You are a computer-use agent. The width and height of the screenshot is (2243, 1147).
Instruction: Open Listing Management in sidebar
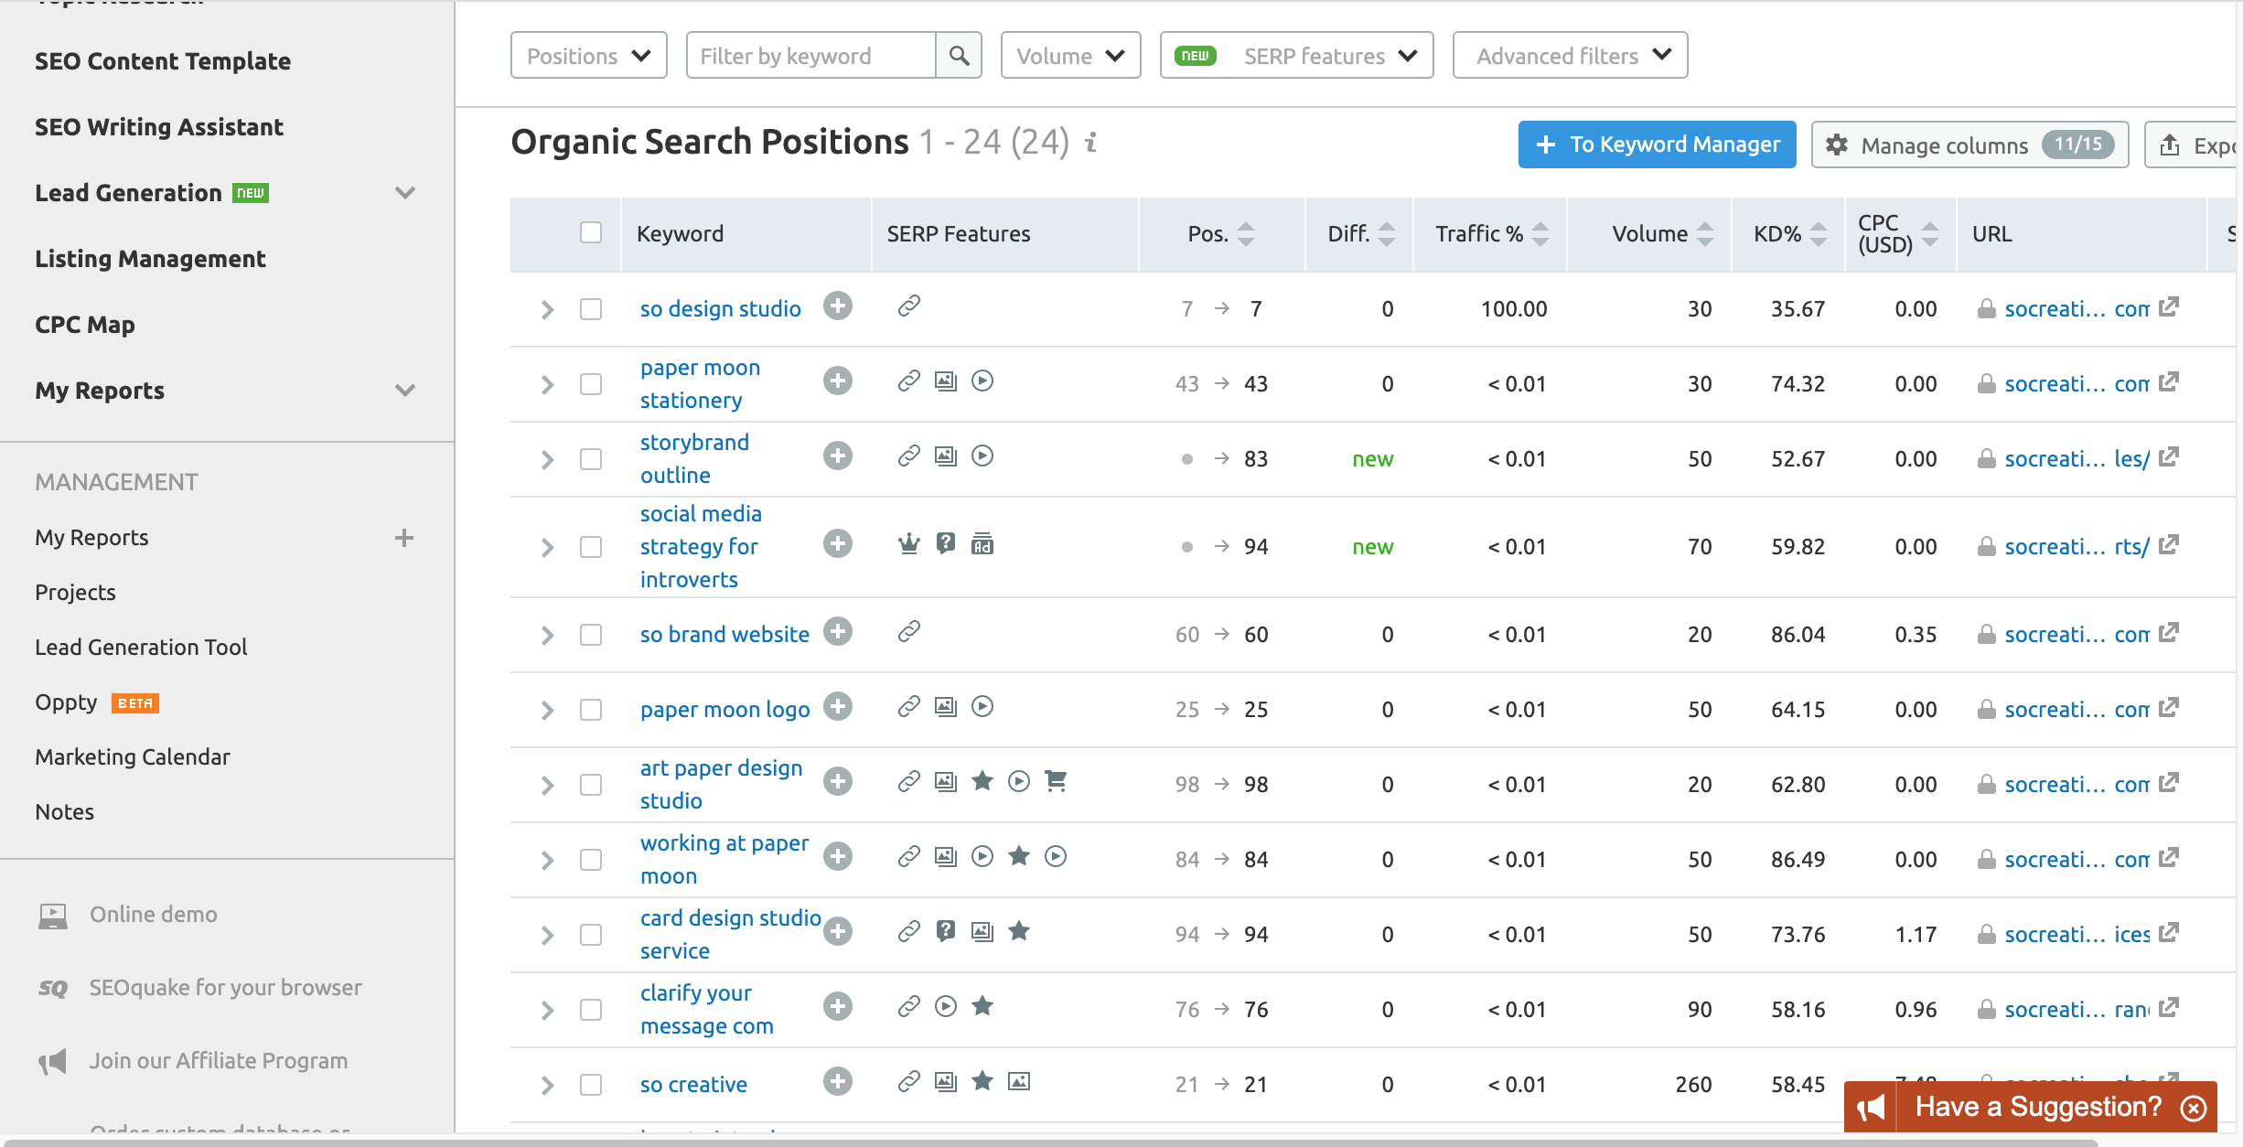pyautogui.click(x=150, y=259)
